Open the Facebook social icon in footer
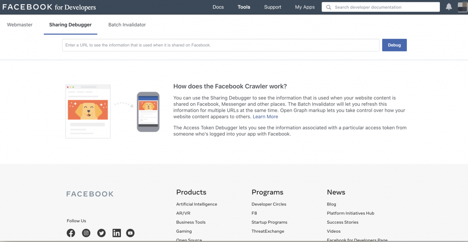The width and height of the screenshot is (468, 242). pos(71,233)
